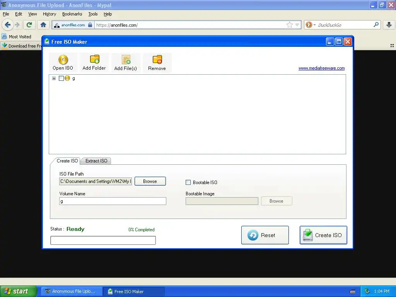
Task: Click the creation progress bar
Action: tap(103, 240)
